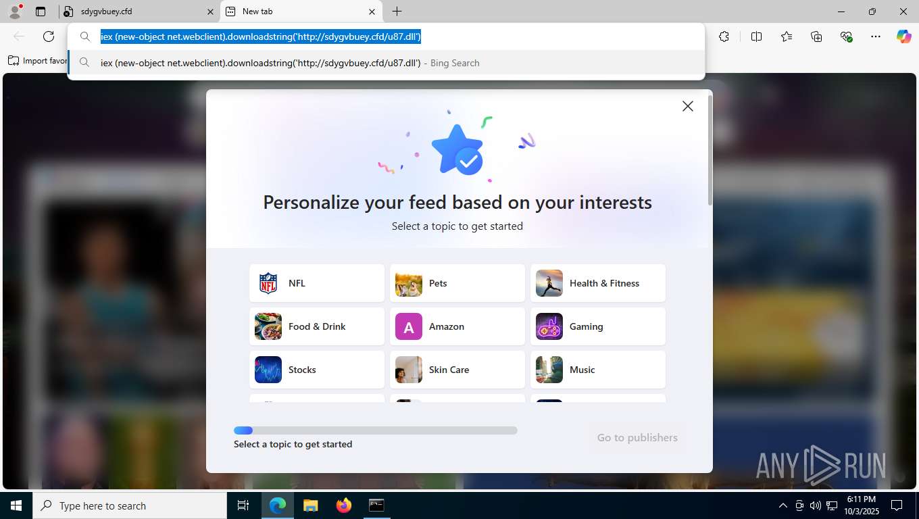
Task: Open Microsoft Edge from the taskbar
Action: (278, 505)
